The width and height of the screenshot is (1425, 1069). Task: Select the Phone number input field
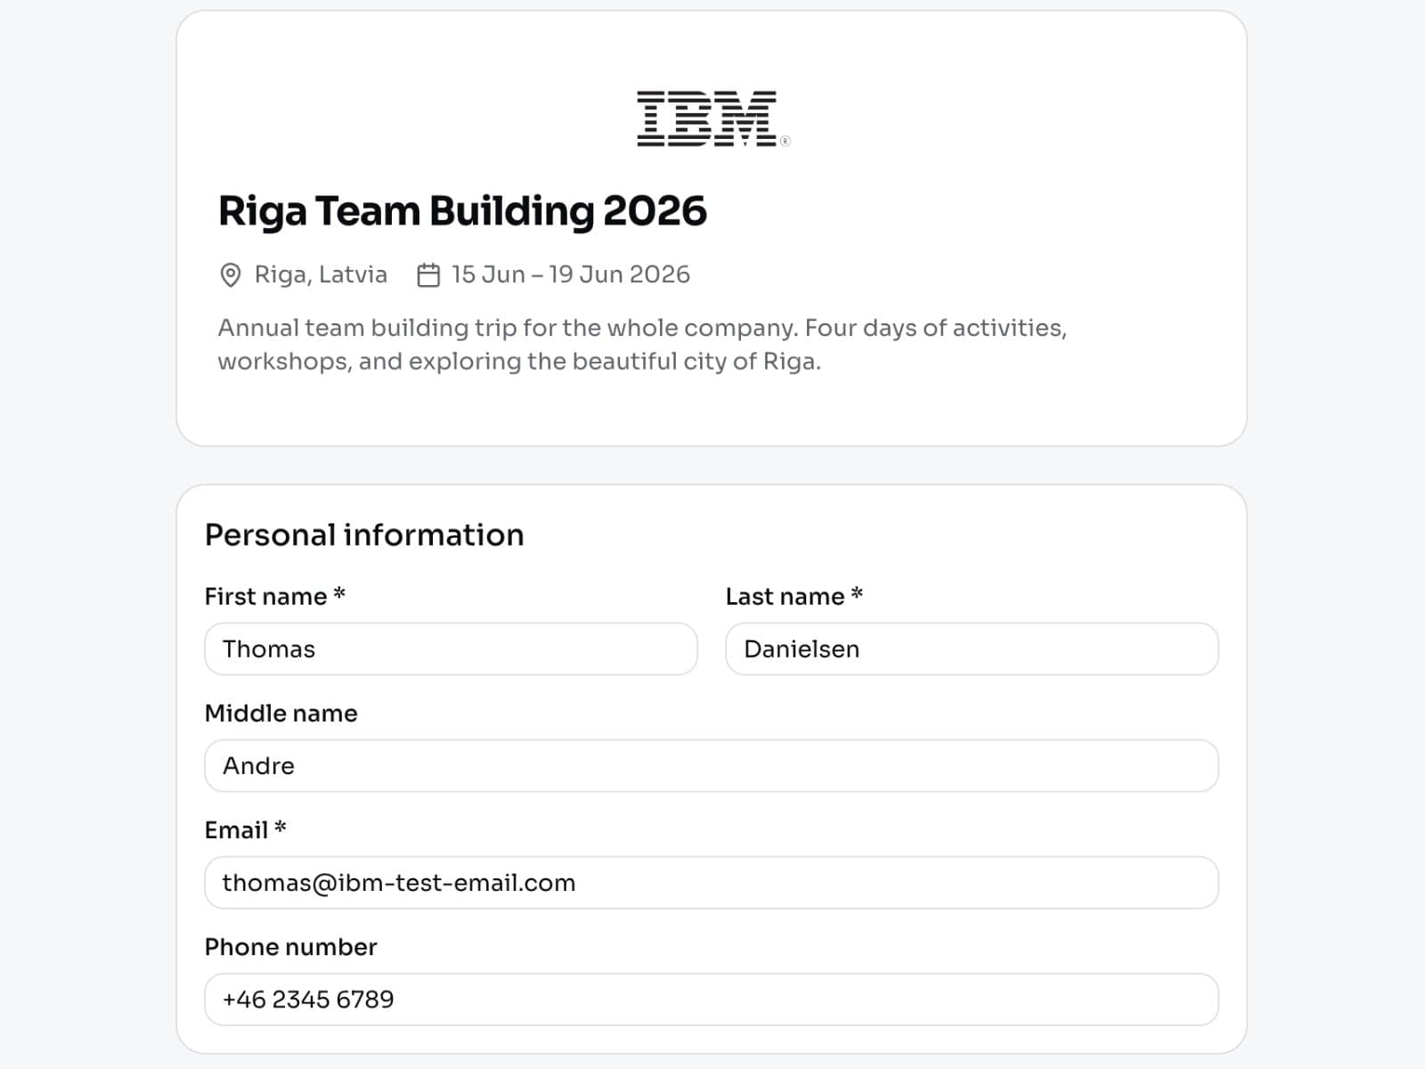711,1000
